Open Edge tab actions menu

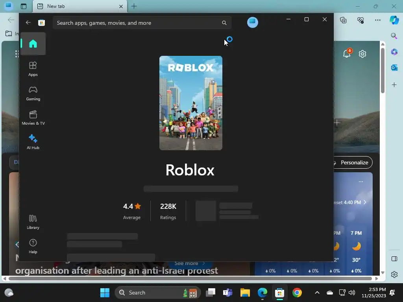click(24, 6)
